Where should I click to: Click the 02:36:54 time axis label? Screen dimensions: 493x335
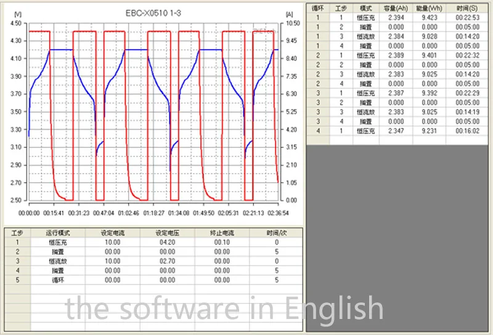[278, 213]
